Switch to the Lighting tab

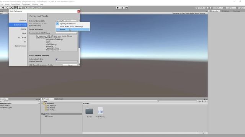225,11
